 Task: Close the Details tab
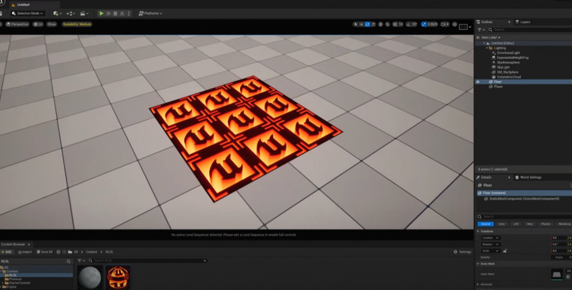(509, 177)
